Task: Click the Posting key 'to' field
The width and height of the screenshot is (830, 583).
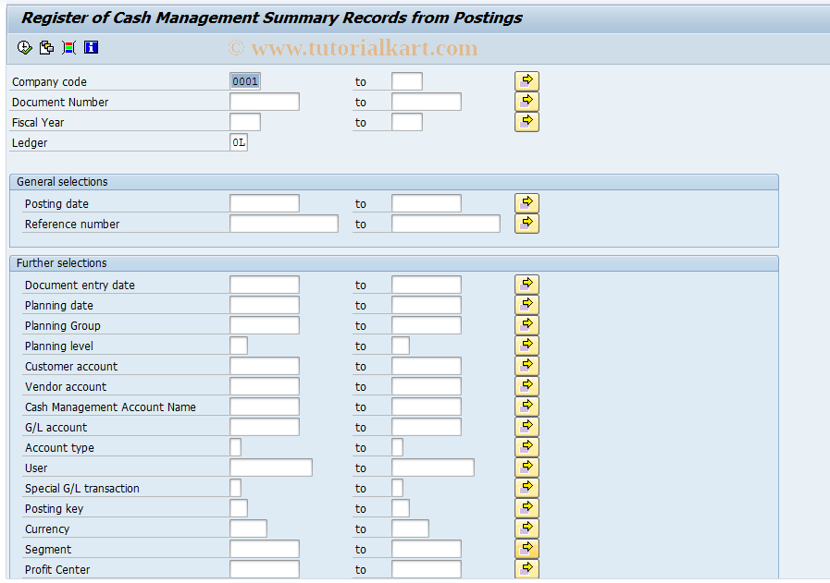Action: (401, 508)
